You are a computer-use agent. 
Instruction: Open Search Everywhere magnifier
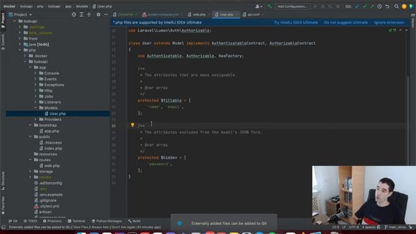396,6
